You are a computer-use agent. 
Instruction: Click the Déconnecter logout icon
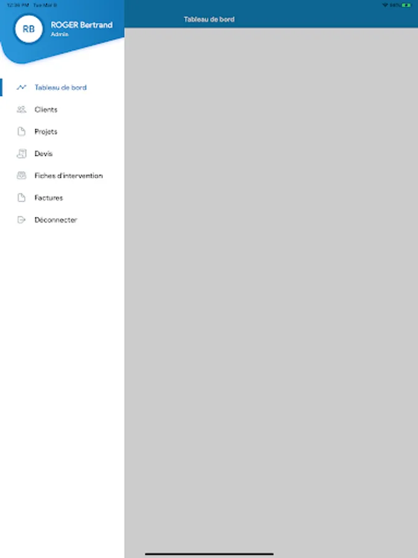(21, 219)
